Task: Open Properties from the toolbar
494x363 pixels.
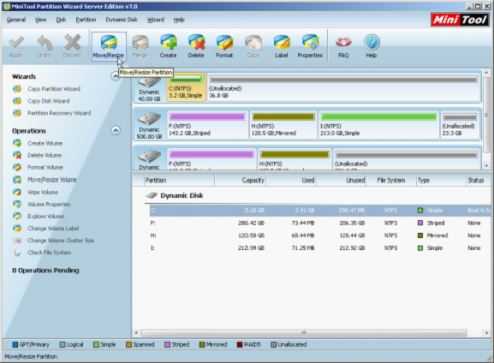Action: tap(310, 46)
